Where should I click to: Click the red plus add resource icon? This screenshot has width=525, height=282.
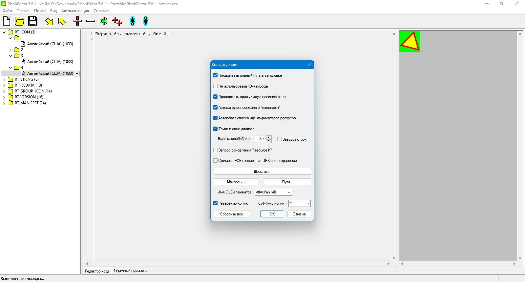coord(77,21)
